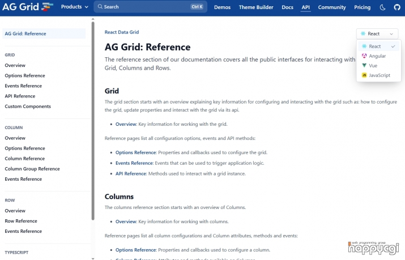Click the Options Reference link under Grid
The image size is (405, 260).
tap(135, 152)
